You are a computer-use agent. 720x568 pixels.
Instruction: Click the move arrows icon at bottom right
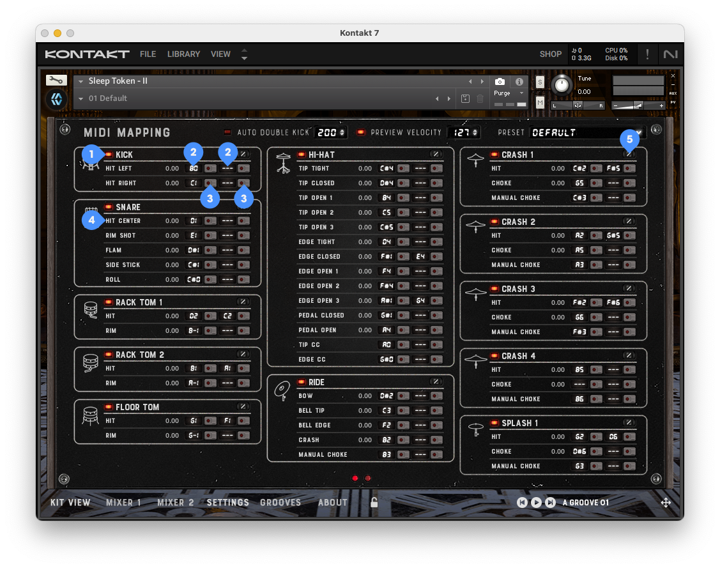coord(666,503)
